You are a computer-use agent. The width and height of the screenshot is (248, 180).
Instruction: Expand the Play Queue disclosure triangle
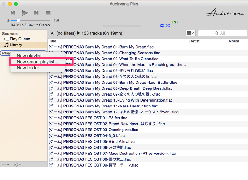(5, 39)
